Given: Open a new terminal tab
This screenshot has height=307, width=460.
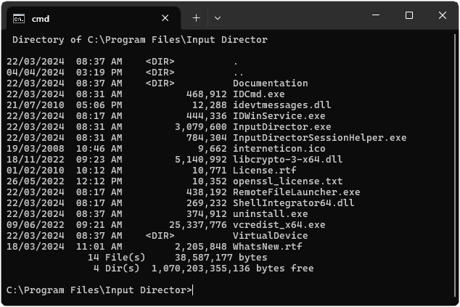Looking at the screenshot, I should 196,17.
